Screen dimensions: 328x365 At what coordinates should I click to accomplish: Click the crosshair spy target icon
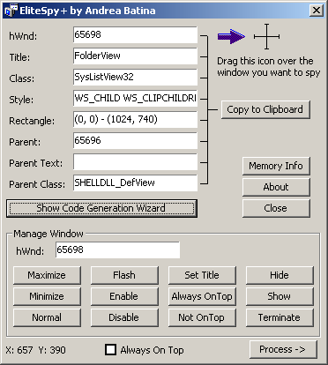(266, 36)
